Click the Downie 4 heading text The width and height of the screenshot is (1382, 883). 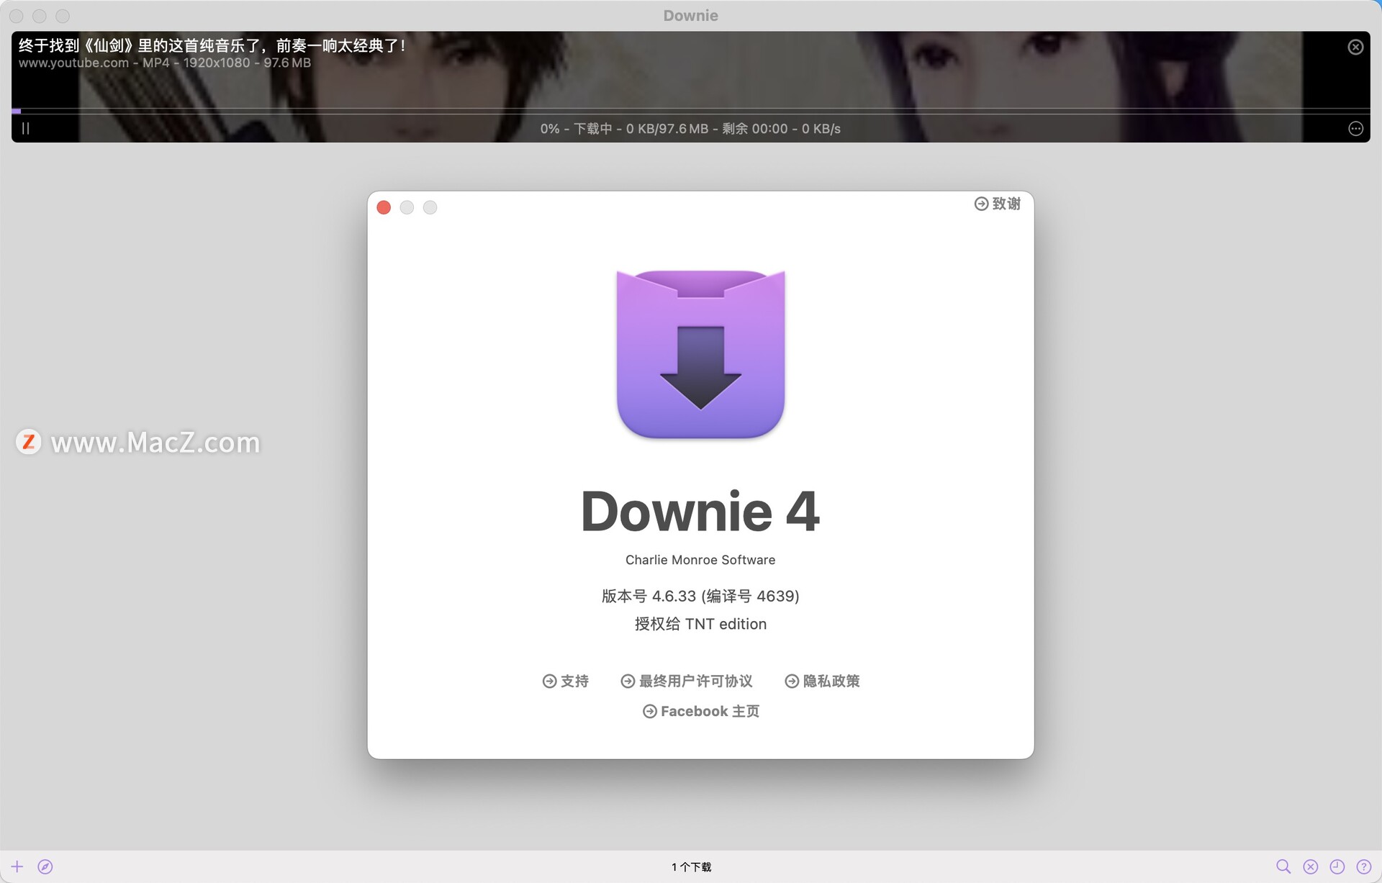pyautogui.click(x=700, y=512)
